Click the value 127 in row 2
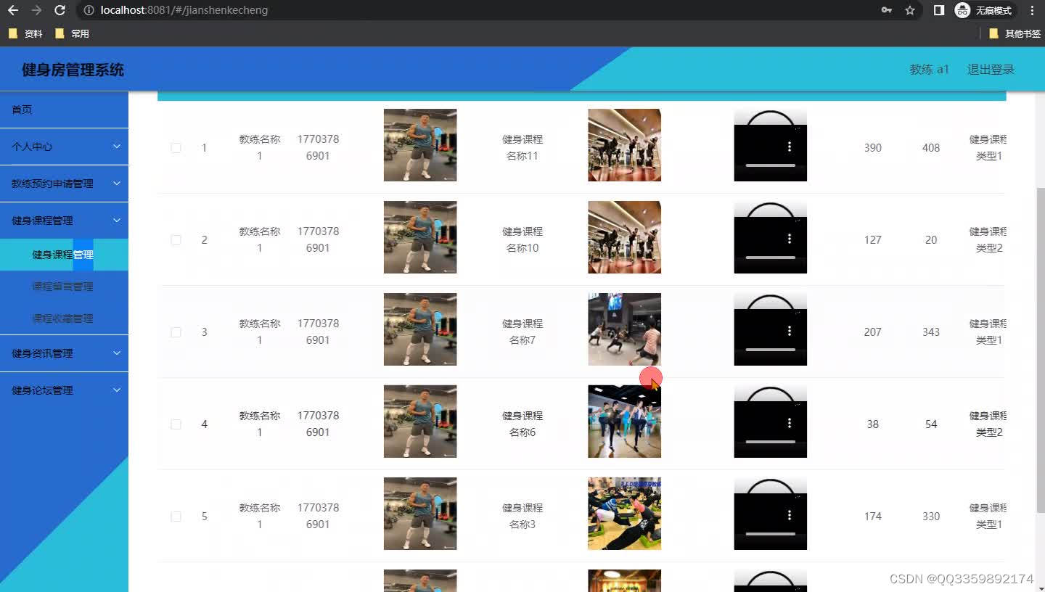This screenshot has width=1045, height=592. pyautogui.click(x=873, y=240)
